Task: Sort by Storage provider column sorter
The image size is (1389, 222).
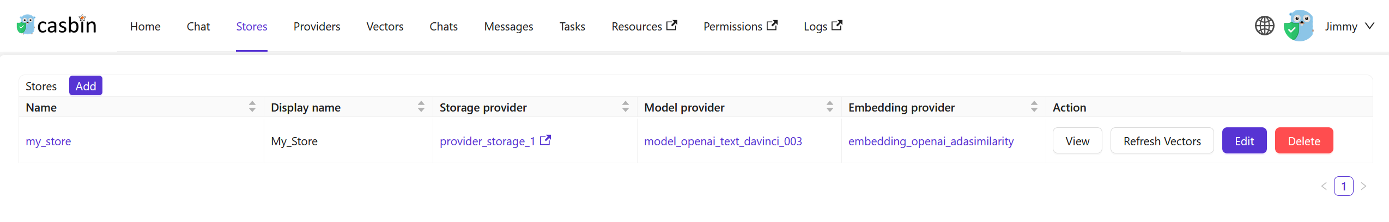Action: (625, 107)
